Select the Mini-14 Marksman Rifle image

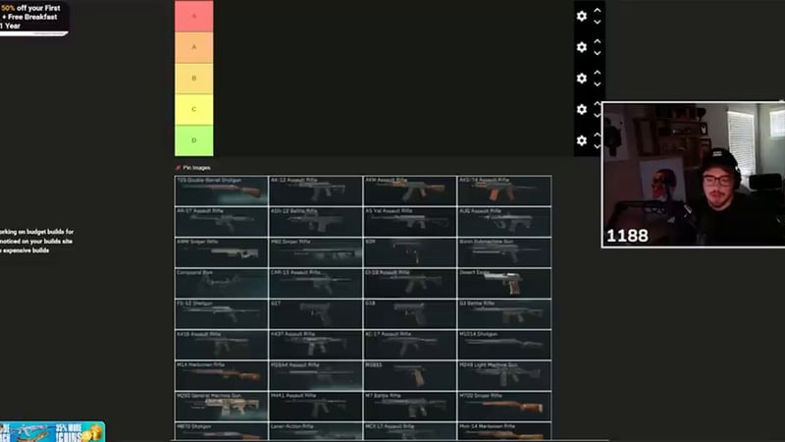[504, 432]
